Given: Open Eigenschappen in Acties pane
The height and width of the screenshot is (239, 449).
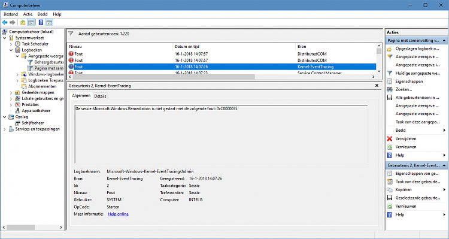Looking at the screenshot, I should point(409,81).
